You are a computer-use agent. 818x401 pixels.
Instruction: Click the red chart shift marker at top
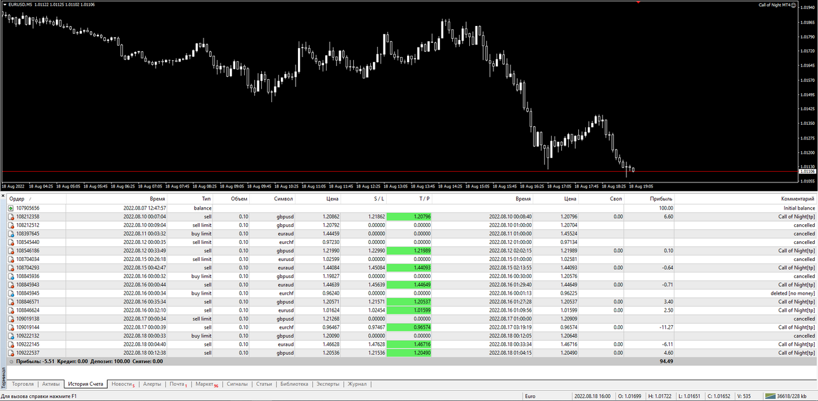tap(637, 3)
